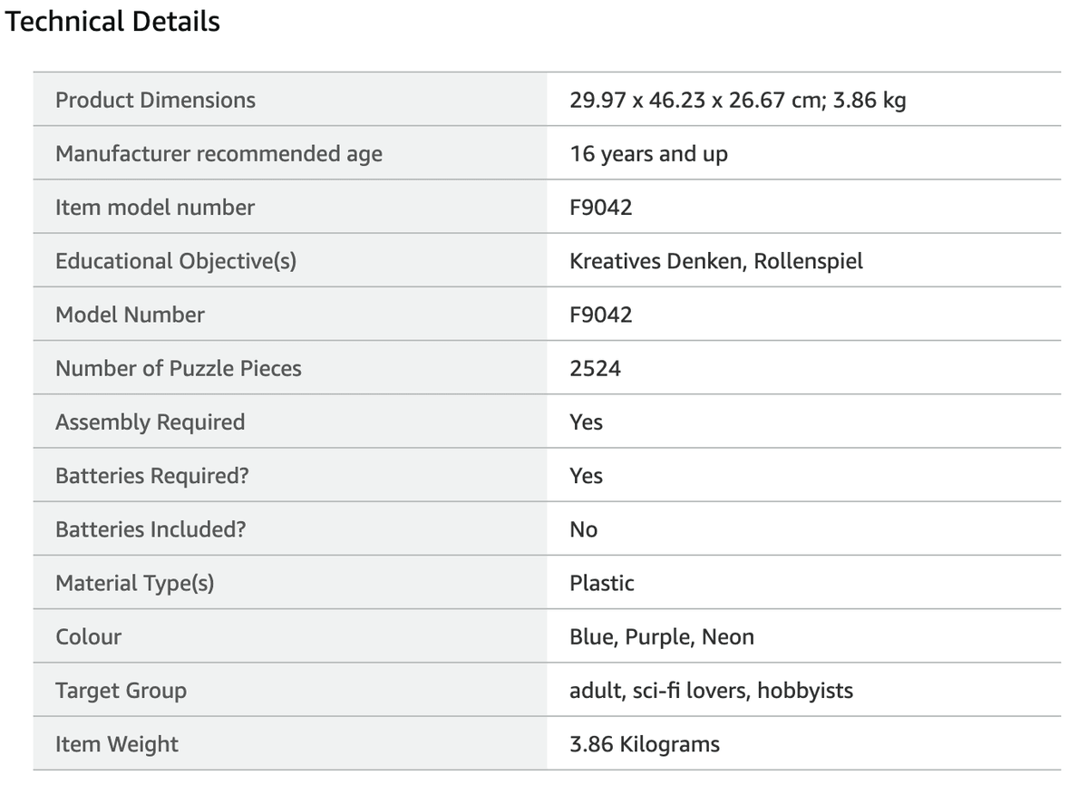Click the Educational Objective(s) label
Viewport: 1088px width, 785px height.
[176, 261]
